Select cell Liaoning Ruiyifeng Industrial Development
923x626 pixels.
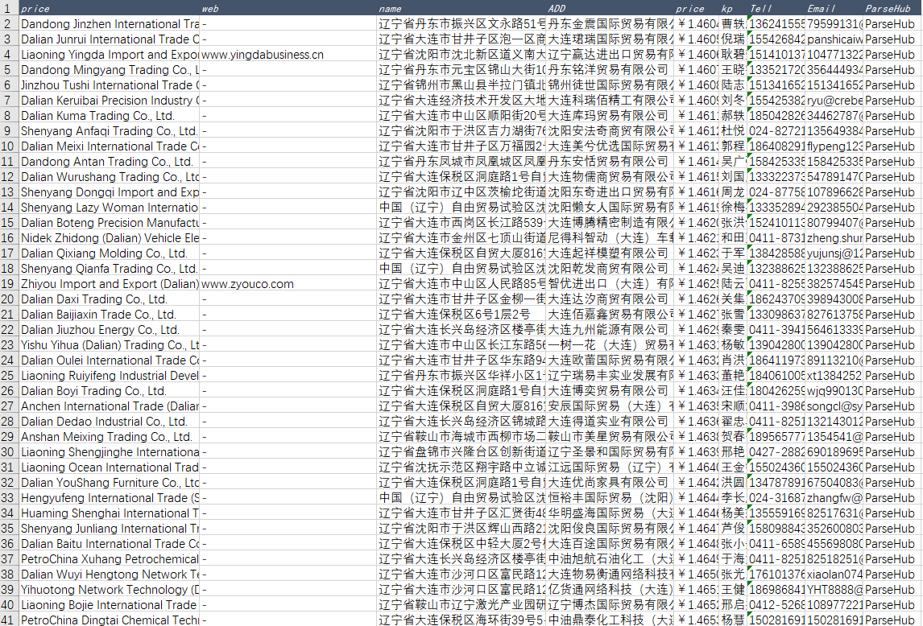pyautogui.click(x=110, y=376)
